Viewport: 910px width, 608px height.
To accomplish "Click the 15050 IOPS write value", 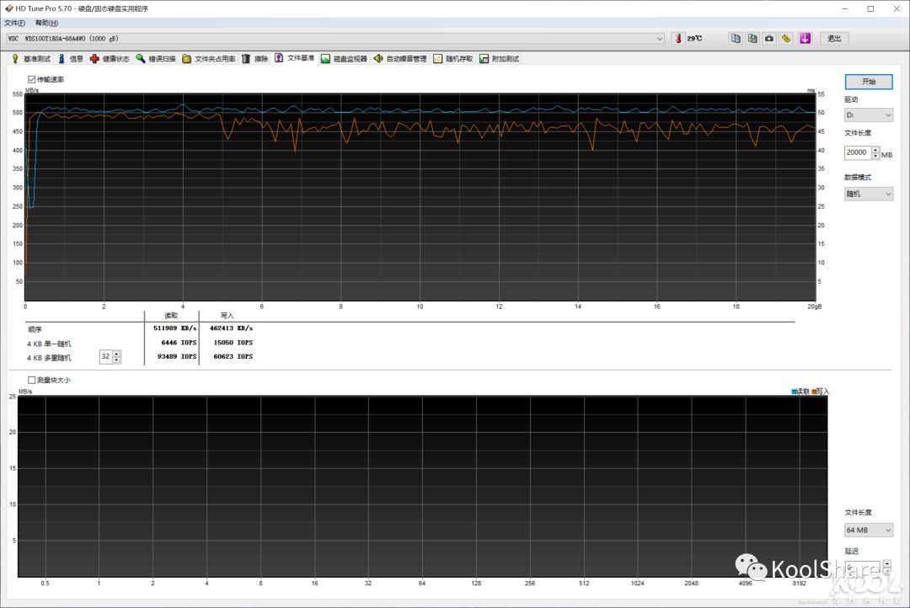I will (x=233, y=343).
